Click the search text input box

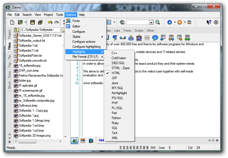point(138,22)
